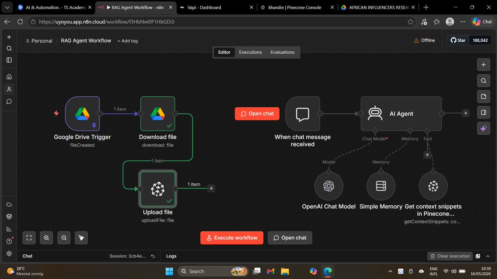The image size is (497, 279).
Task: Click the bottom Open chat button
Action: coord(290,238)
